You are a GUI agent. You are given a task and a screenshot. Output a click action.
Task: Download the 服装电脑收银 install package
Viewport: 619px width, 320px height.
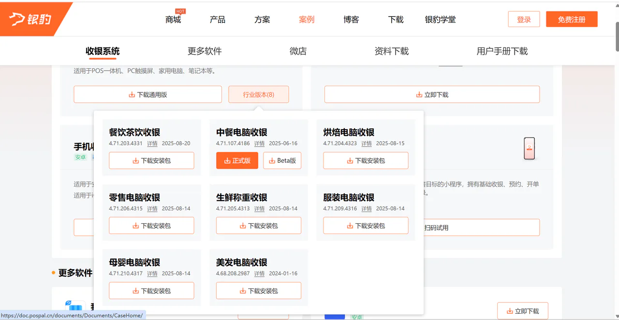[366, 226]
